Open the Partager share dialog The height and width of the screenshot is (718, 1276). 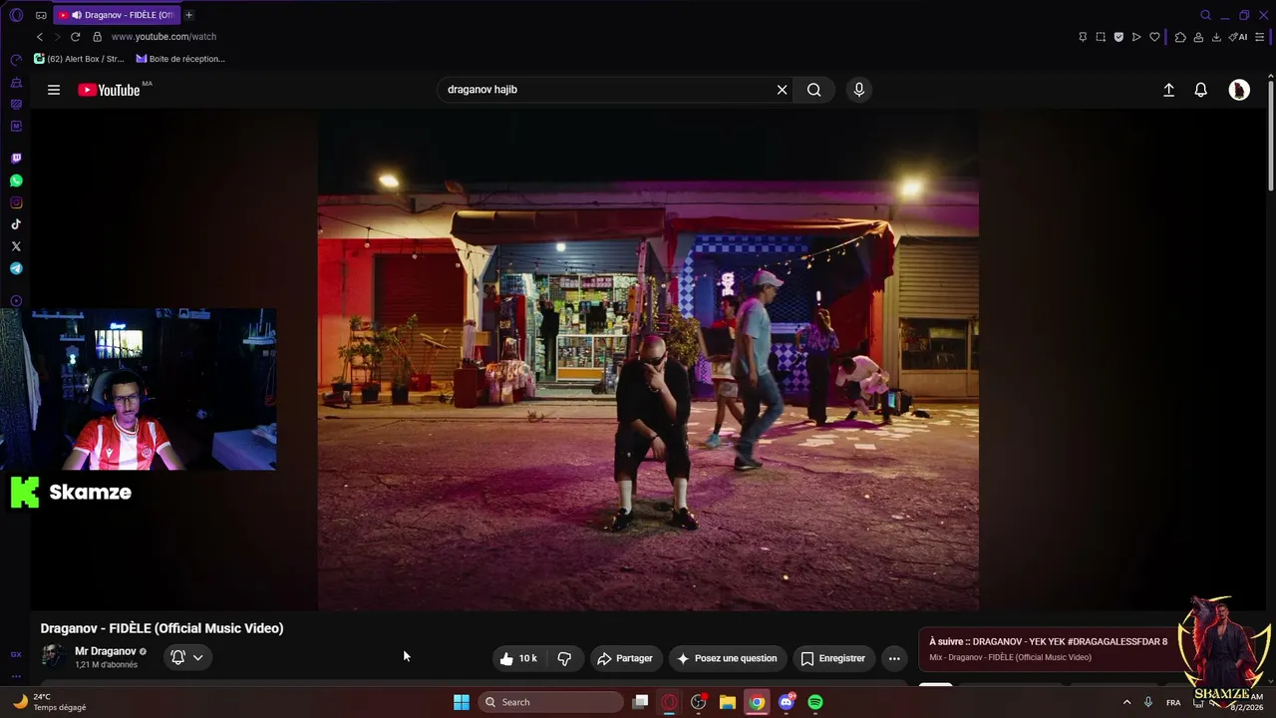point(625,658)
